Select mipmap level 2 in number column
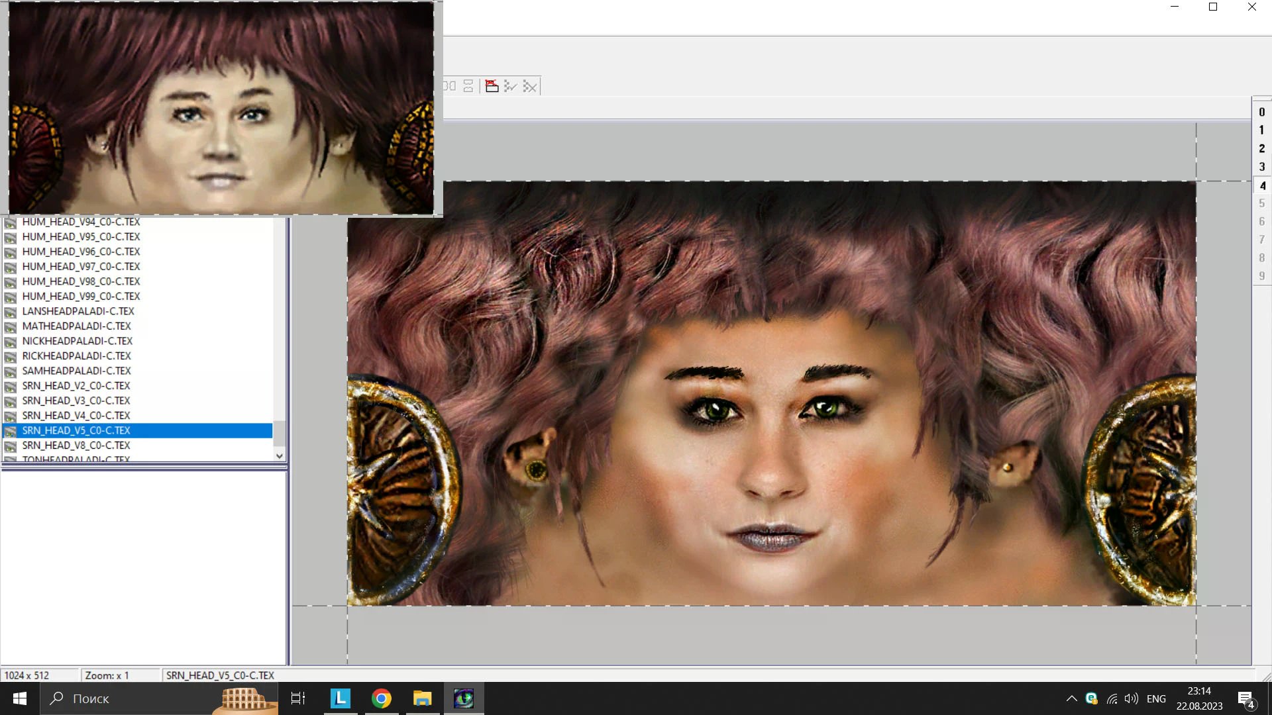Viewport: 1272px width, 715px height. tap(1261, 148)
